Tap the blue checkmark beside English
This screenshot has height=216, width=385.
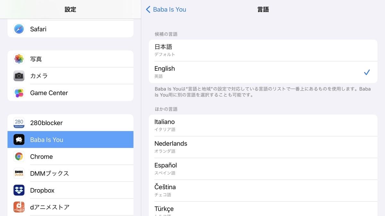point(367,72)
